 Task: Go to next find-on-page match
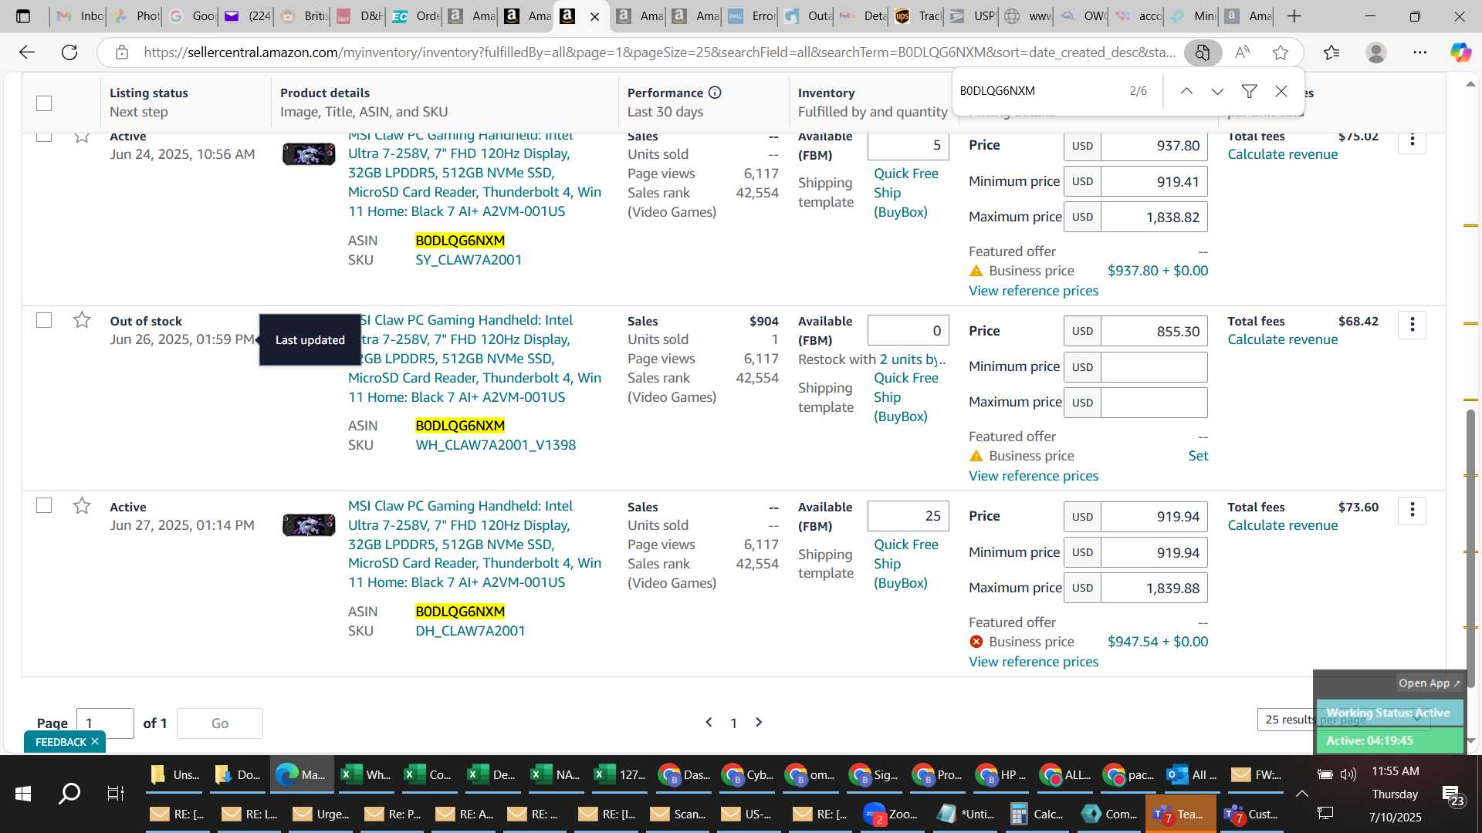[x=1217, y=91]
